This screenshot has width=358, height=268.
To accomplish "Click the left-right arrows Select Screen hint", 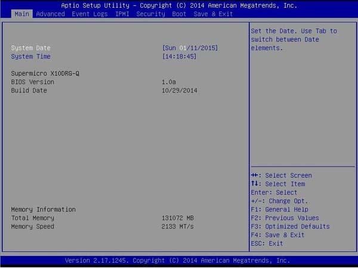I will [x=281, y=175].
